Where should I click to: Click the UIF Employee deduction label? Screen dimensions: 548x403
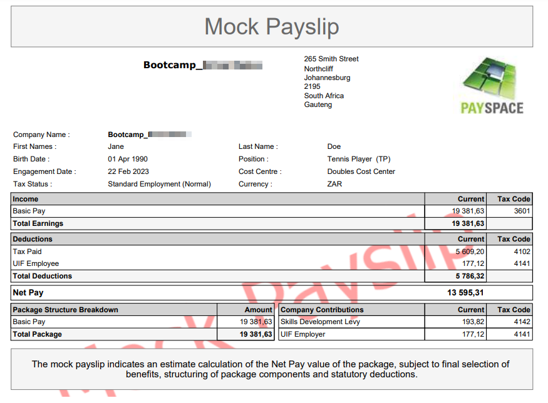coord(36,263)
